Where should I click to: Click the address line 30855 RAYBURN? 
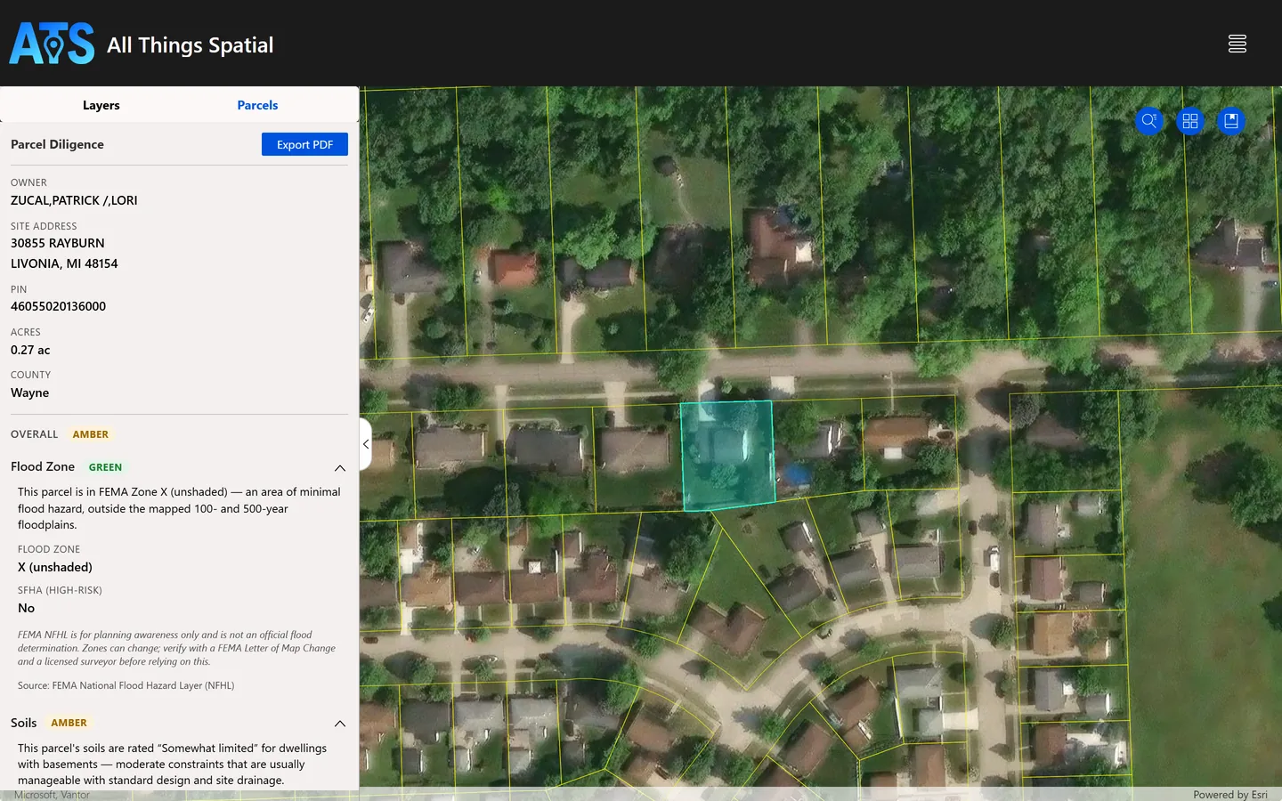pos(58,243)
